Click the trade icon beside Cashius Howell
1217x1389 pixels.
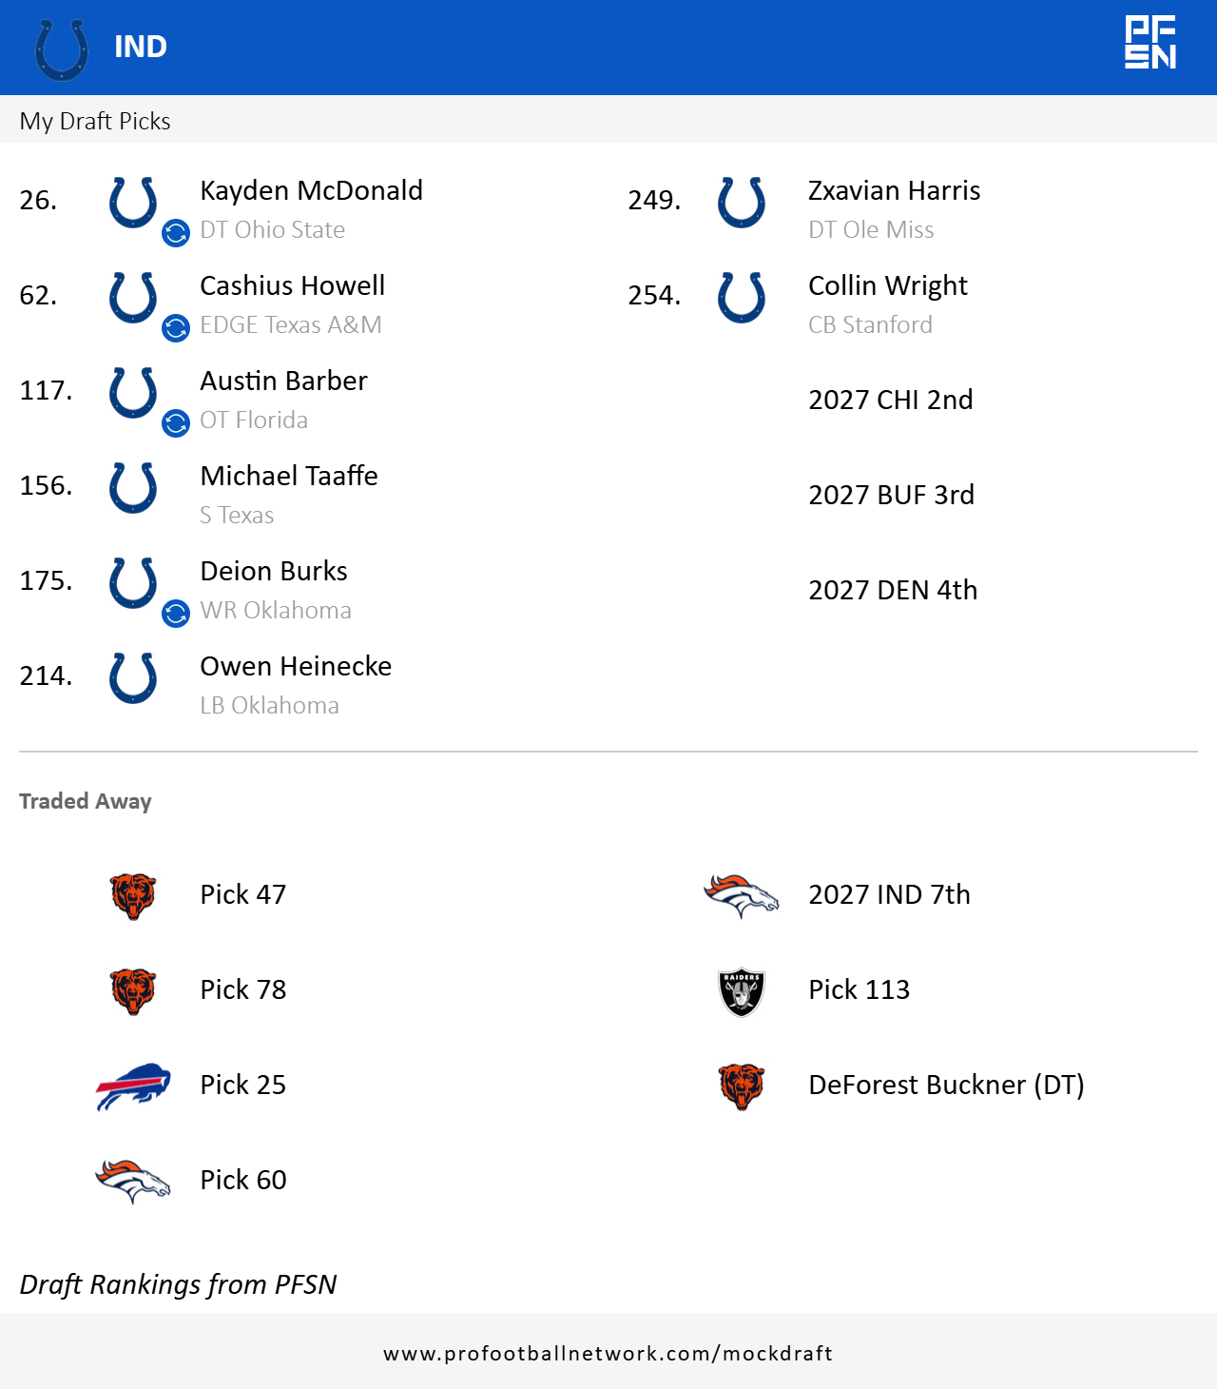click(176, 328)
